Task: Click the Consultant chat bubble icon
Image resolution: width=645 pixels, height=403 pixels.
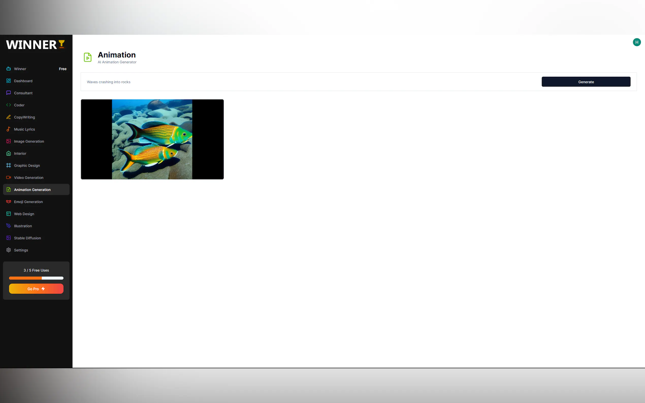Action: 9,93
